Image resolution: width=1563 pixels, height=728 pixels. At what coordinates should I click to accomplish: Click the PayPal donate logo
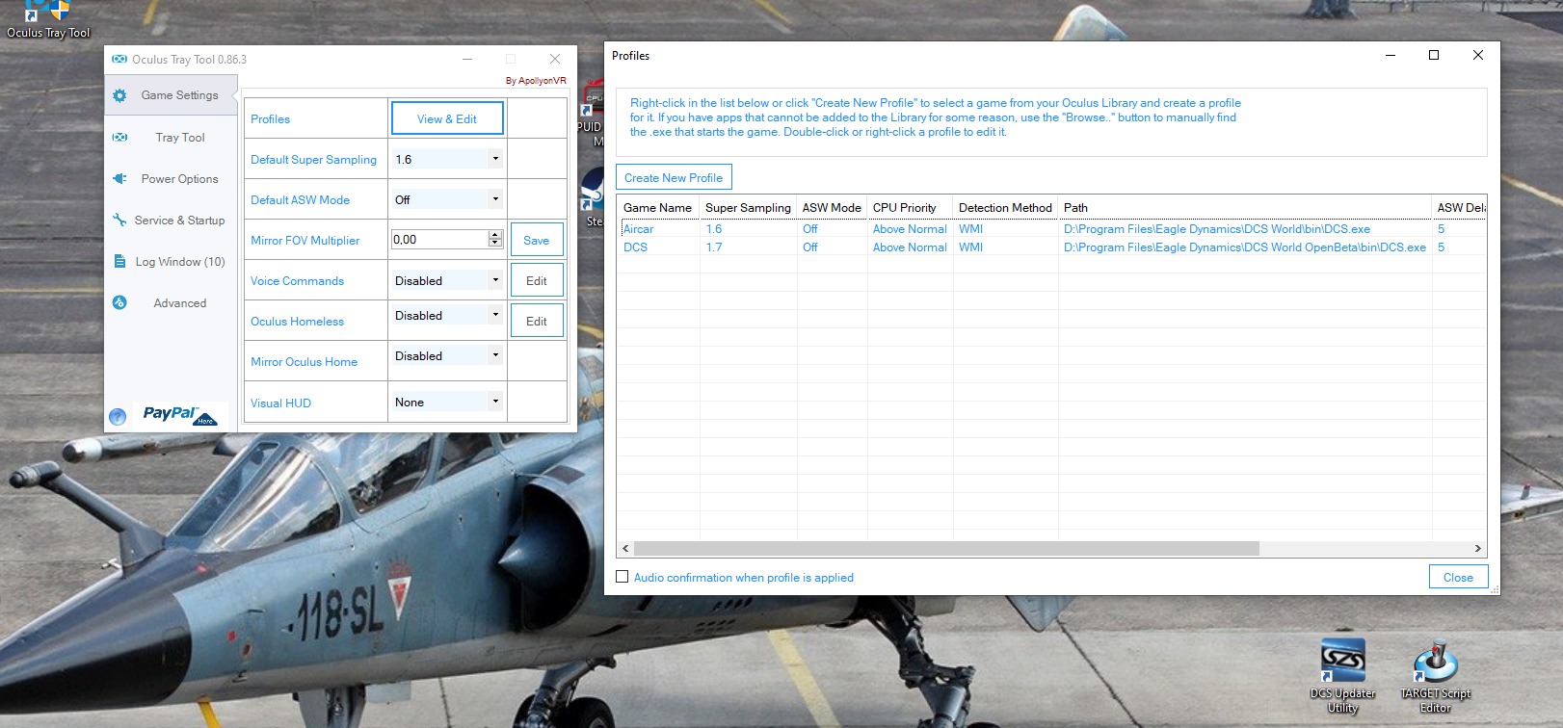[180, 414]
